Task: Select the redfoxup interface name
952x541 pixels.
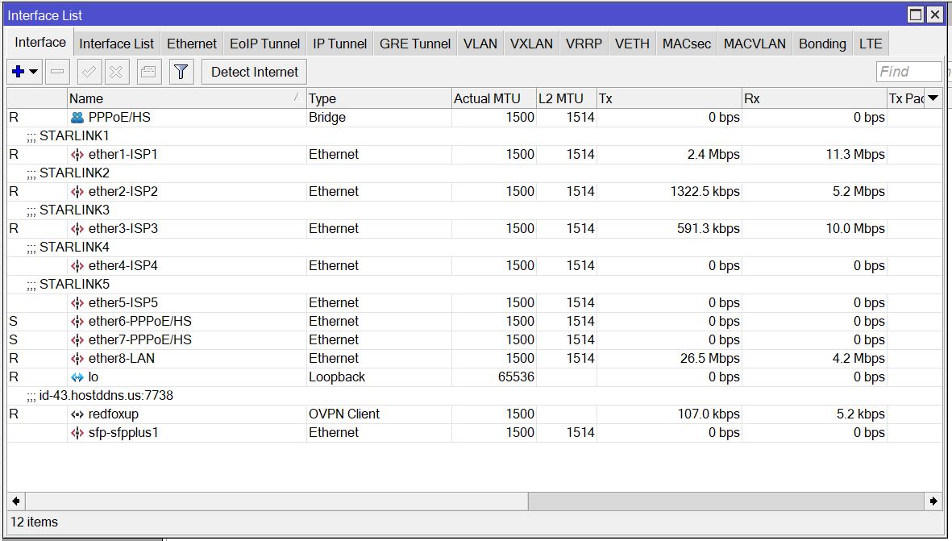Action: (114, 414)
